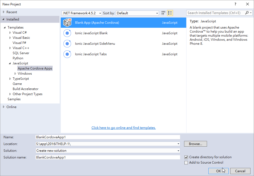This screenshot has width=254, height=176.
Task: Click the Location path text field
Action: 106,144
